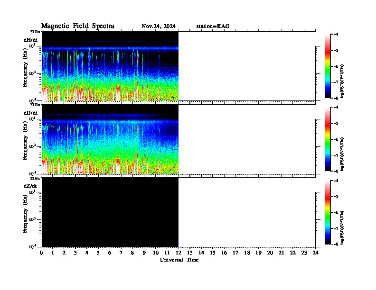376x290 pixels.
Task: Click the hour "2" tick label
Action: (64, 253)
